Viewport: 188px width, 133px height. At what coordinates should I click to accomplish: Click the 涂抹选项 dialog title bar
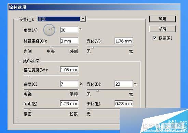tap(94, 7)
